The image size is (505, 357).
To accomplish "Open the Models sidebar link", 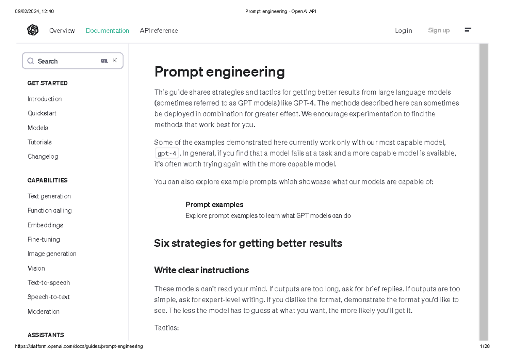I will [x=38, y=128].
